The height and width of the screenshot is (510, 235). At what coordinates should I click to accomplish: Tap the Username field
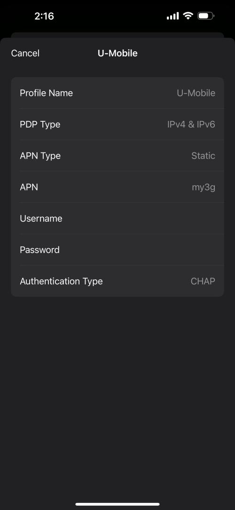117,219
